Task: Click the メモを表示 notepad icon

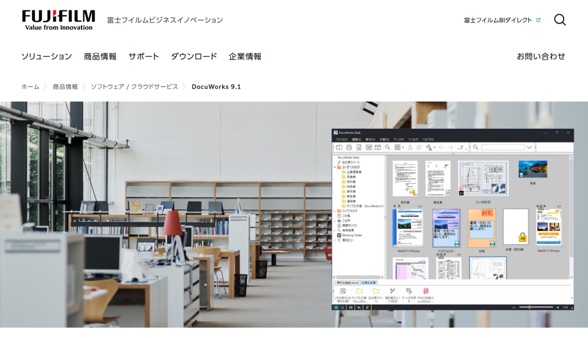Action: coord(343,291)
